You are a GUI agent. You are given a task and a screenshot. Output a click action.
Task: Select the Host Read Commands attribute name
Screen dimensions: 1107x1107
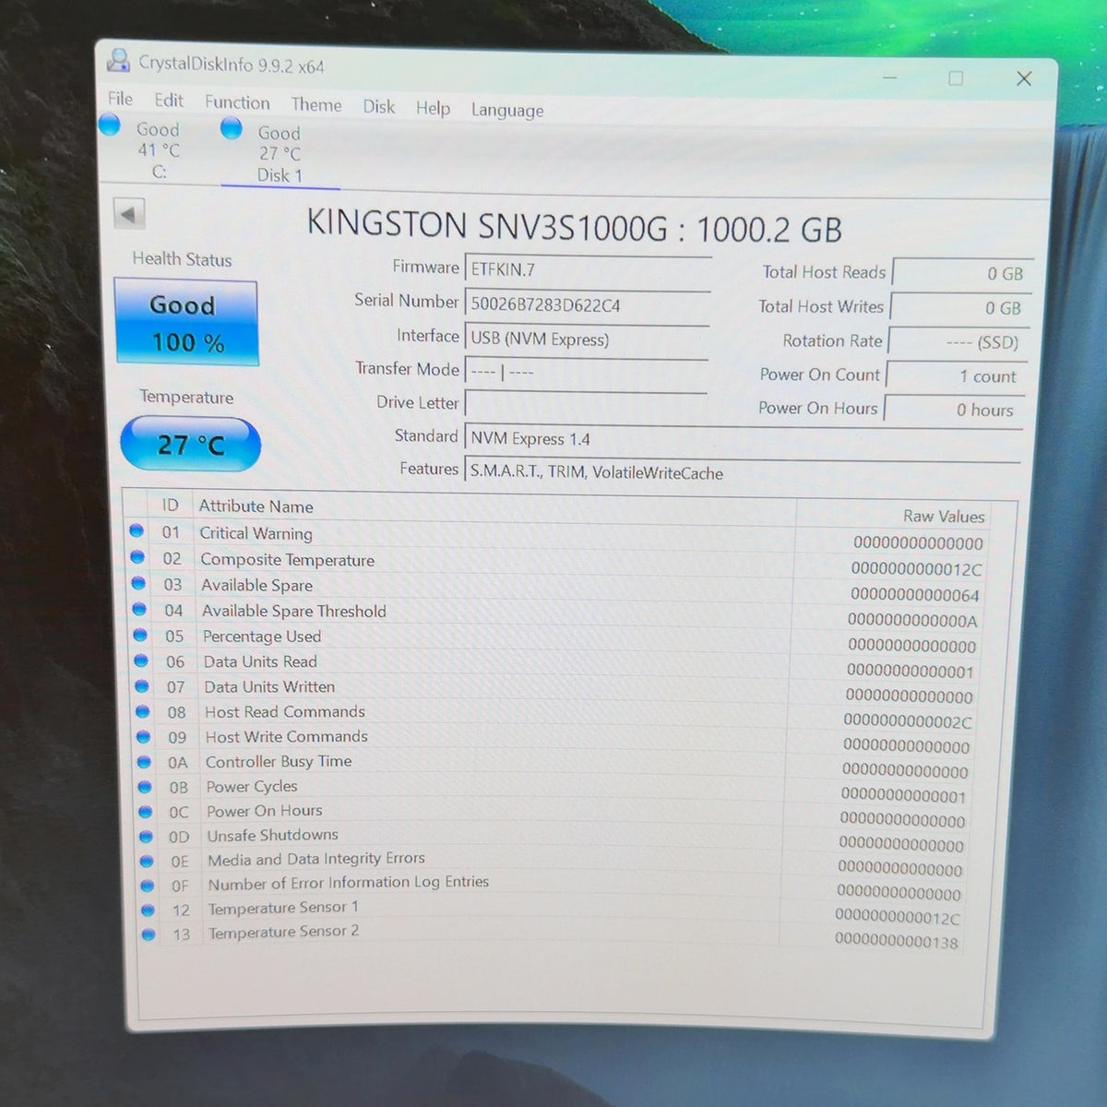tap(284, 711)
